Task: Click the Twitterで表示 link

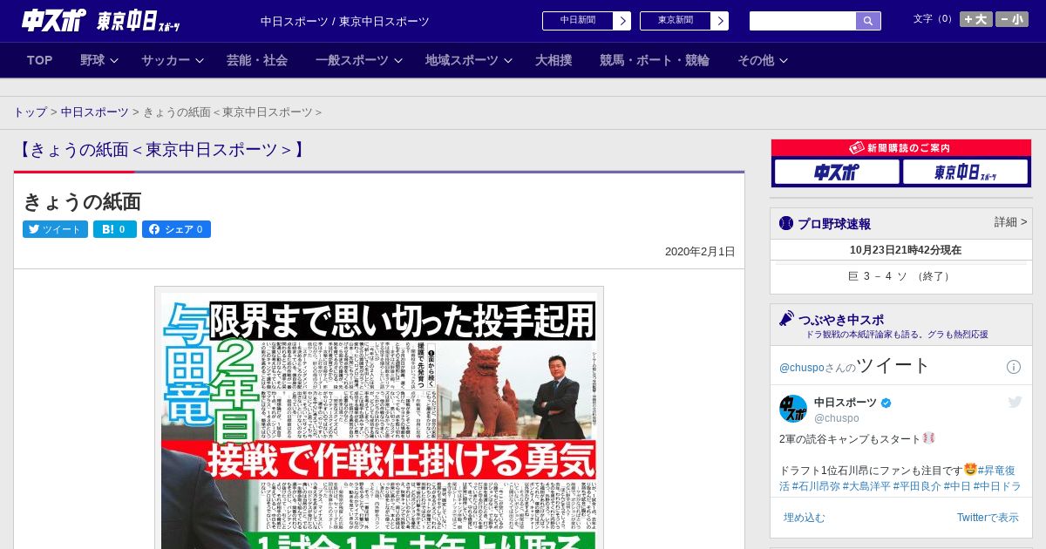Action: 988,518
